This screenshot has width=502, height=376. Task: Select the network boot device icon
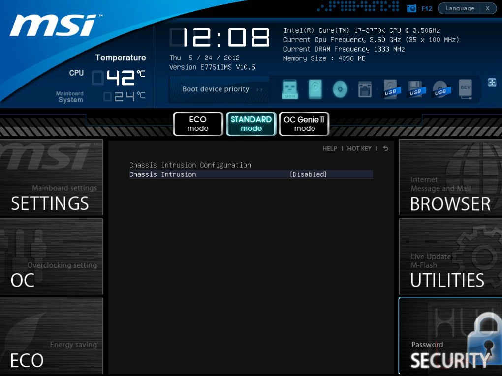pos(365,89)
